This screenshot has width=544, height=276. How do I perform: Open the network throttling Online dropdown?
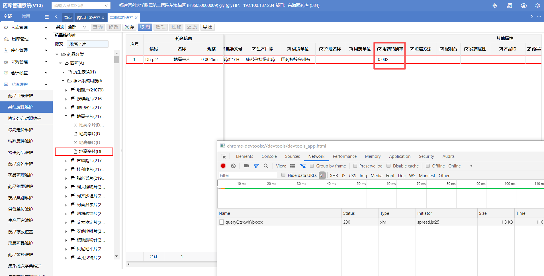tap(460, 166)
